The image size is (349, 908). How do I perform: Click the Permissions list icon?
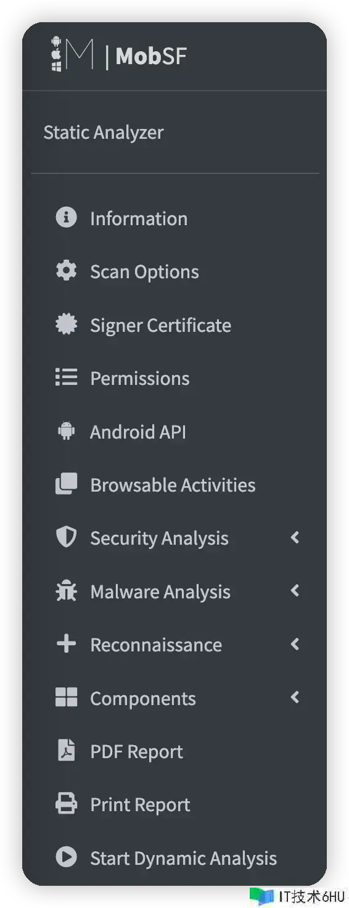[x=66, y=378]
